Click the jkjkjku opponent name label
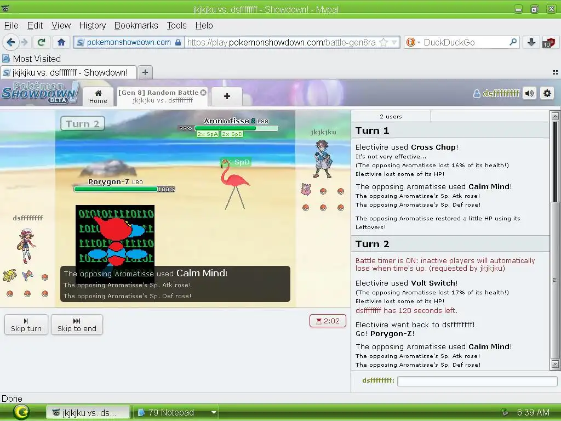 pyautogui.click(x=323, y=132)
